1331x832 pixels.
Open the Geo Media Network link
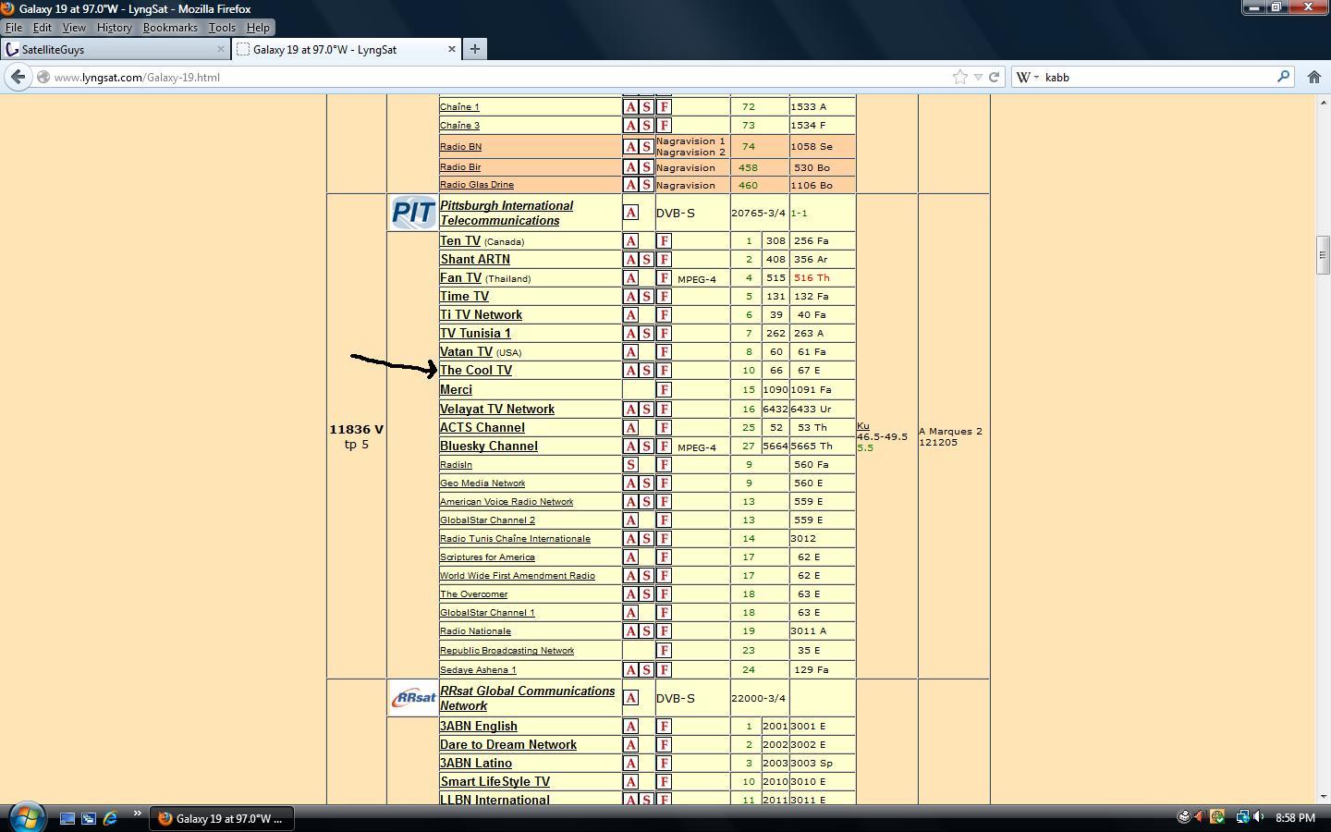point(482,483)
